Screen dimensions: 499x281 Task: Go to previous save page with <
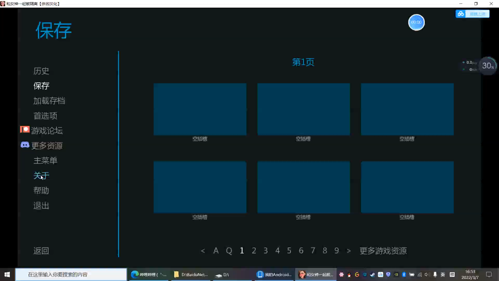[203, 251]
